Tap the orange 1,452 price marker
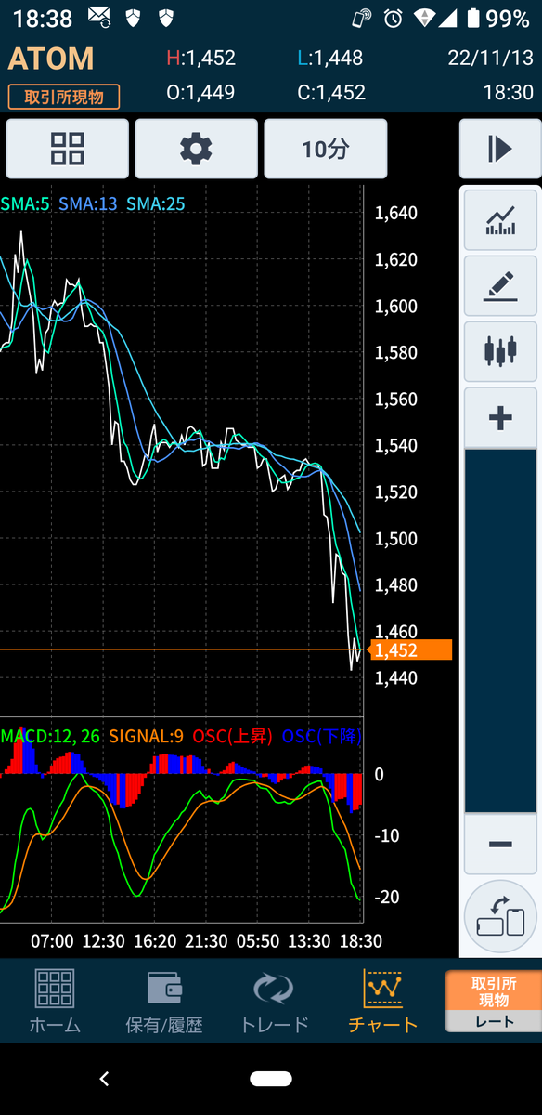The height and width of the screenshot is (1115, 542). coord(410,650)
